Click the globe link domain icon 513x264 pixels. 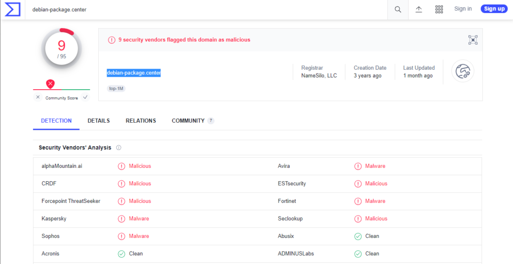(462, 71)
